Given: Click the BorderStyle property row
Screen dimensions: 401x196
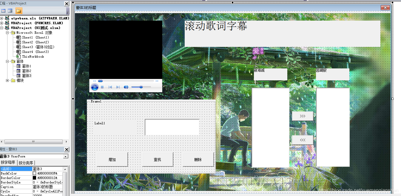Looking at the screenshot, I should coord(31,182).
